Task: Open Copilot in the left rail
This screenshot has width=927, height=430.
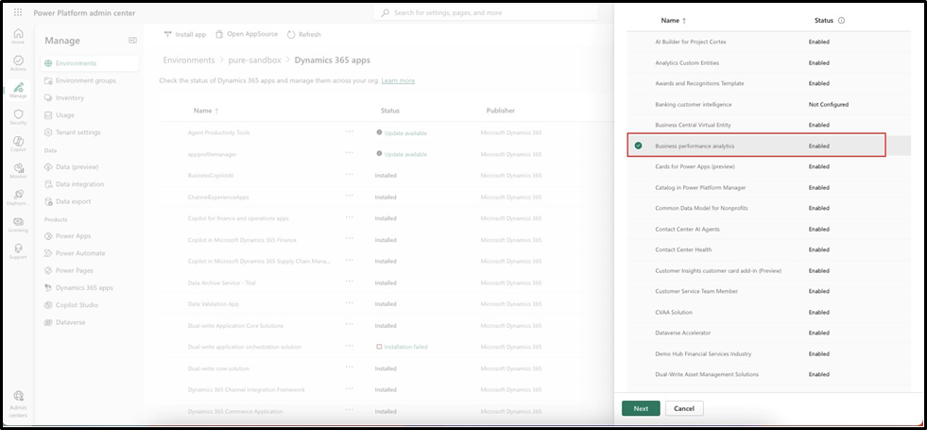Action: click(18, 144)
